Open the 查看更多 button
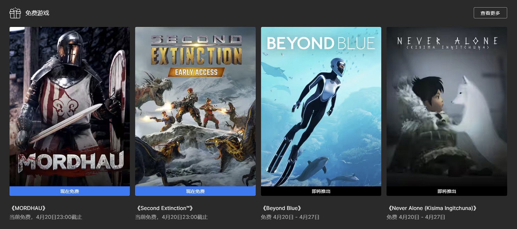The image size is (517, 229). click(490, 13)
